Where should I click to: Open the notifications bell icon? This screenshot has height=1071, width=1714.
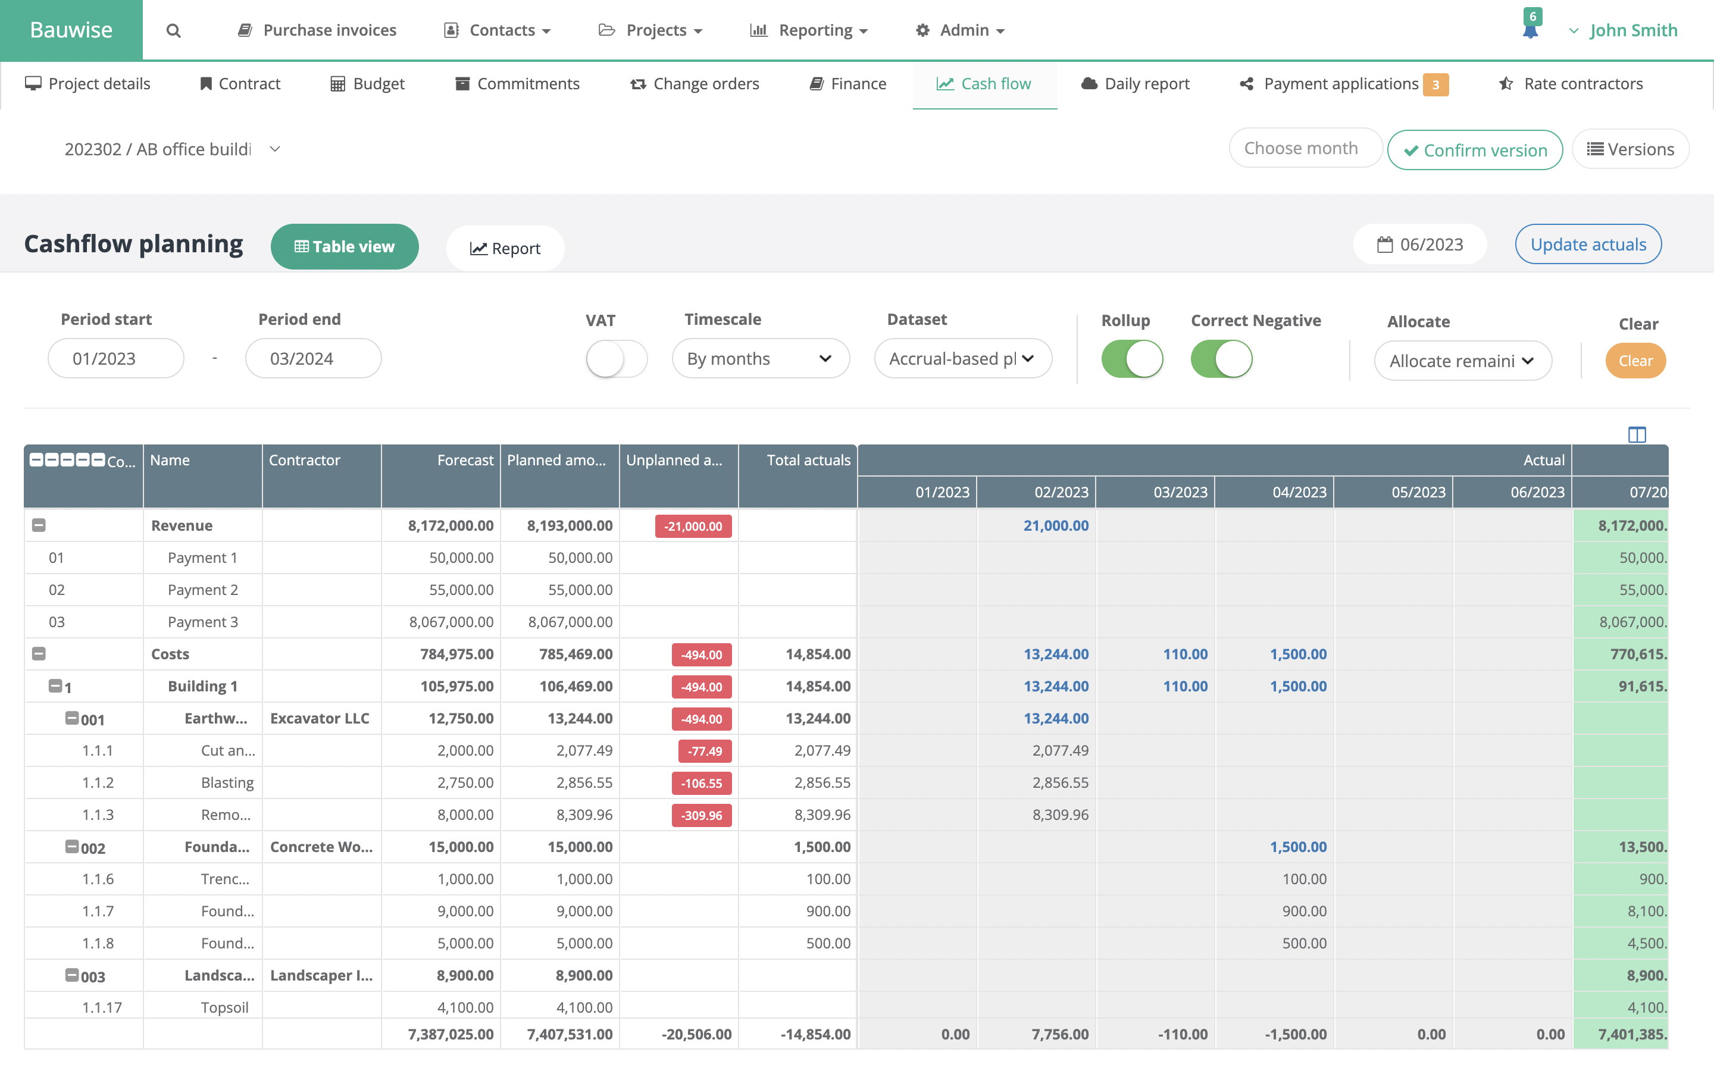(1530, 31)
